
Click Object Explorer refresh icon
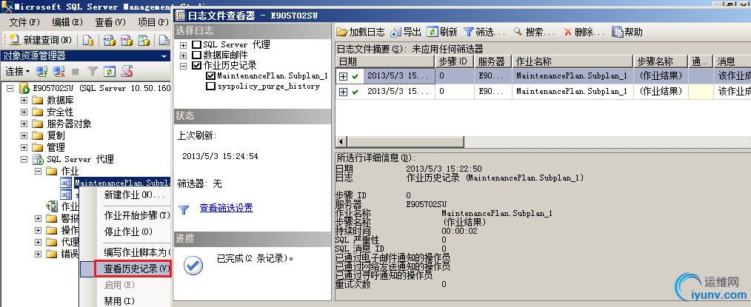pyautogui.click(x=110, y=71)
